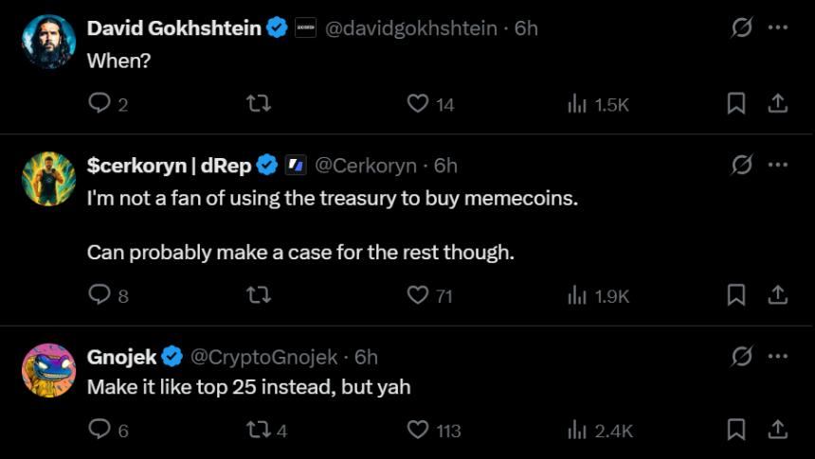
Task: Open more options on Gnojek's tweet
Action: [x=778, y=357]
